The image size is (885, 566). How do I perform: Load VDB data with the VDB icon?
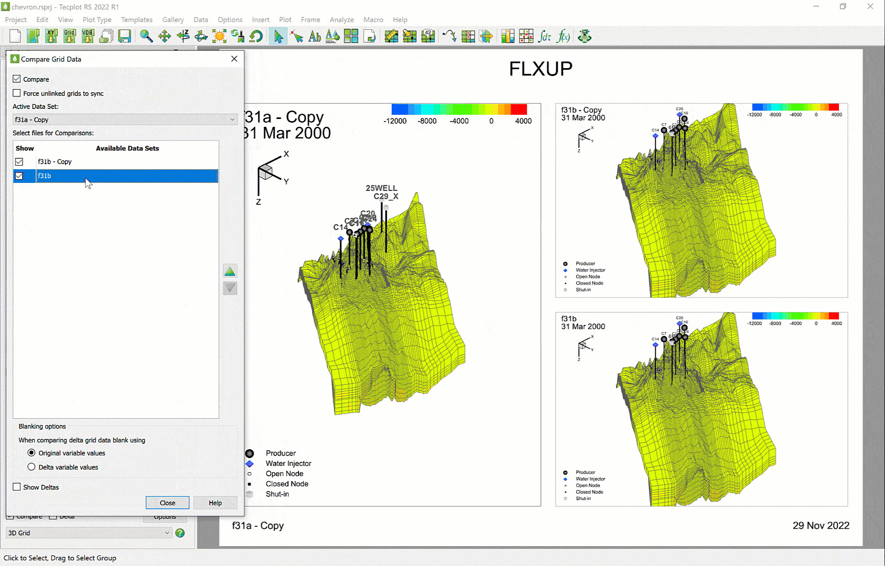pos(88,36)
